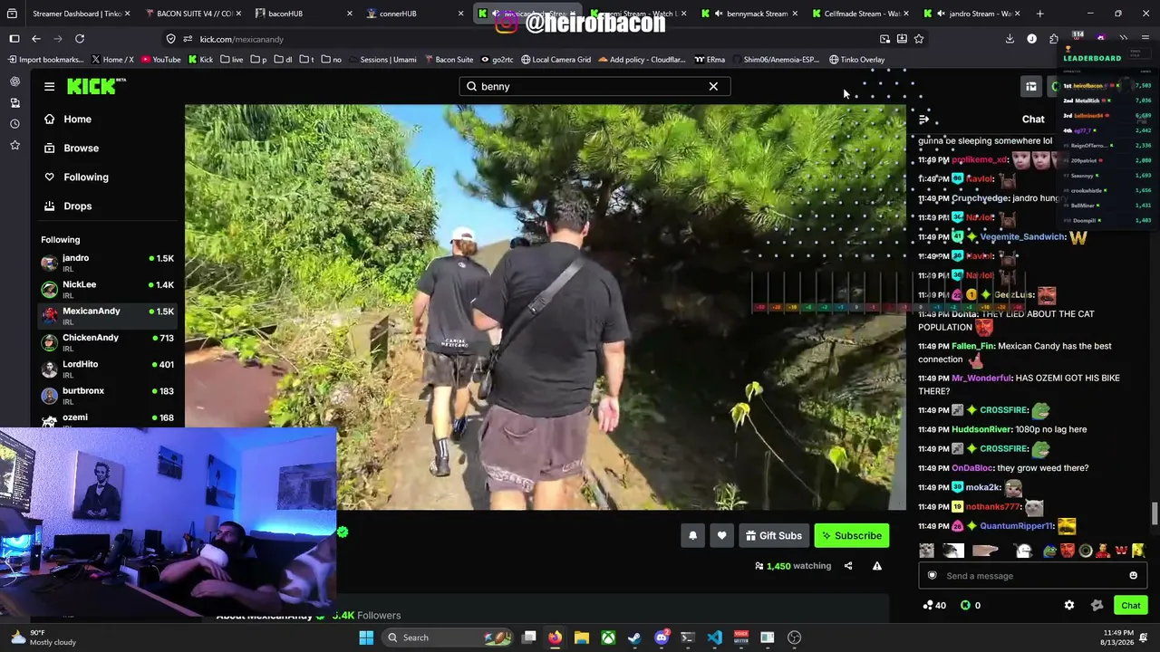Screen dimensions: 1160x652
Task: Open ChickenAndy's channel from Following list
Action: (107, 342)
